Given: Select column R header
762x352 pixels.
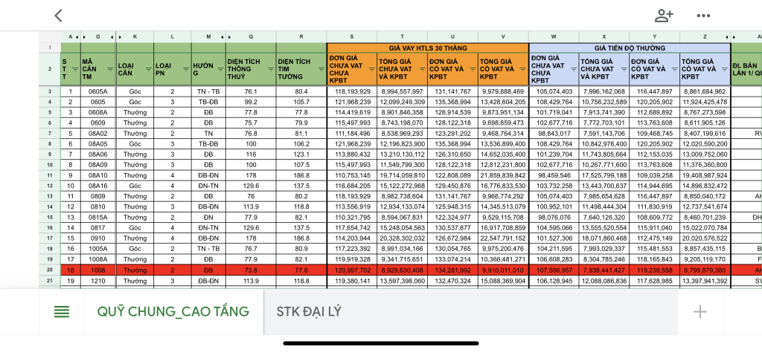Looking at the screenshot, I should (301, 37).
